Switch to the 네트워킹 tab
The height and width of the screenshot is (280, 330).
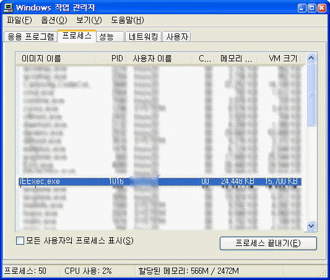coord(143,37)
